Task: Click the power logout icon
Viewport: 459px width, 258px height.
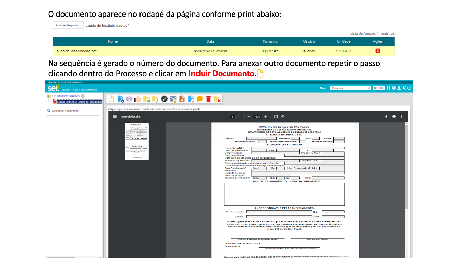Action: pos(409,88)
